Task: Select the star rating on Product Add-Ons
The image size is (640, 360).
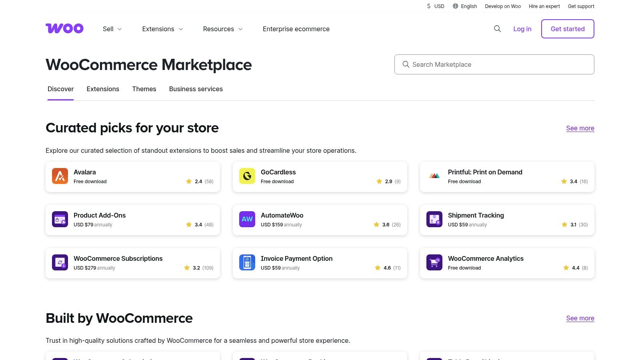Action: tap(189, 224)
